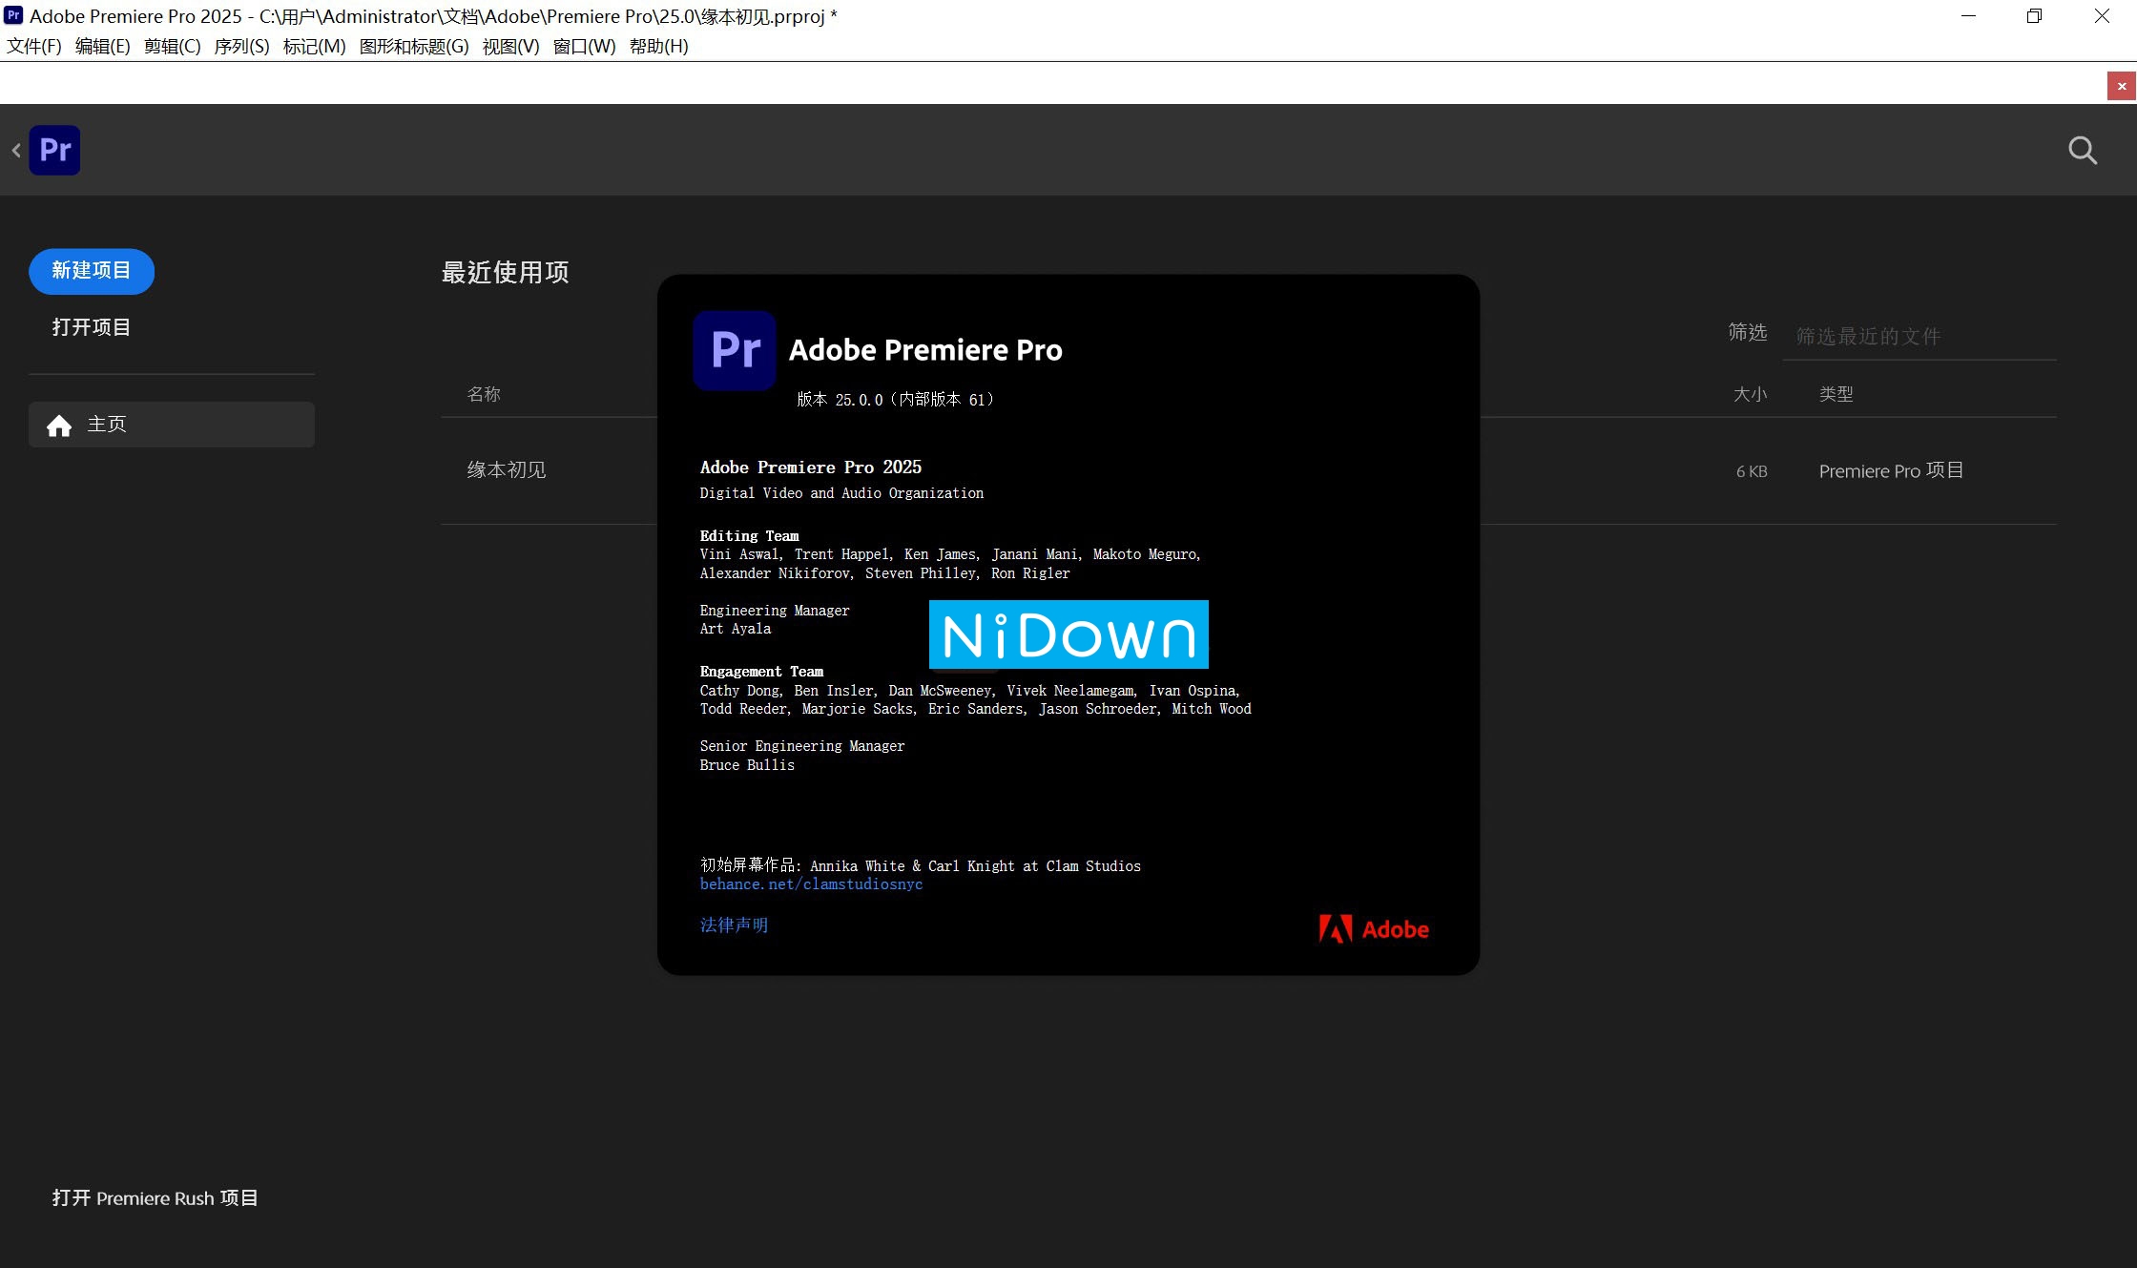
Task: Click the NiDown watermark image
Action: pos(1068,634)
